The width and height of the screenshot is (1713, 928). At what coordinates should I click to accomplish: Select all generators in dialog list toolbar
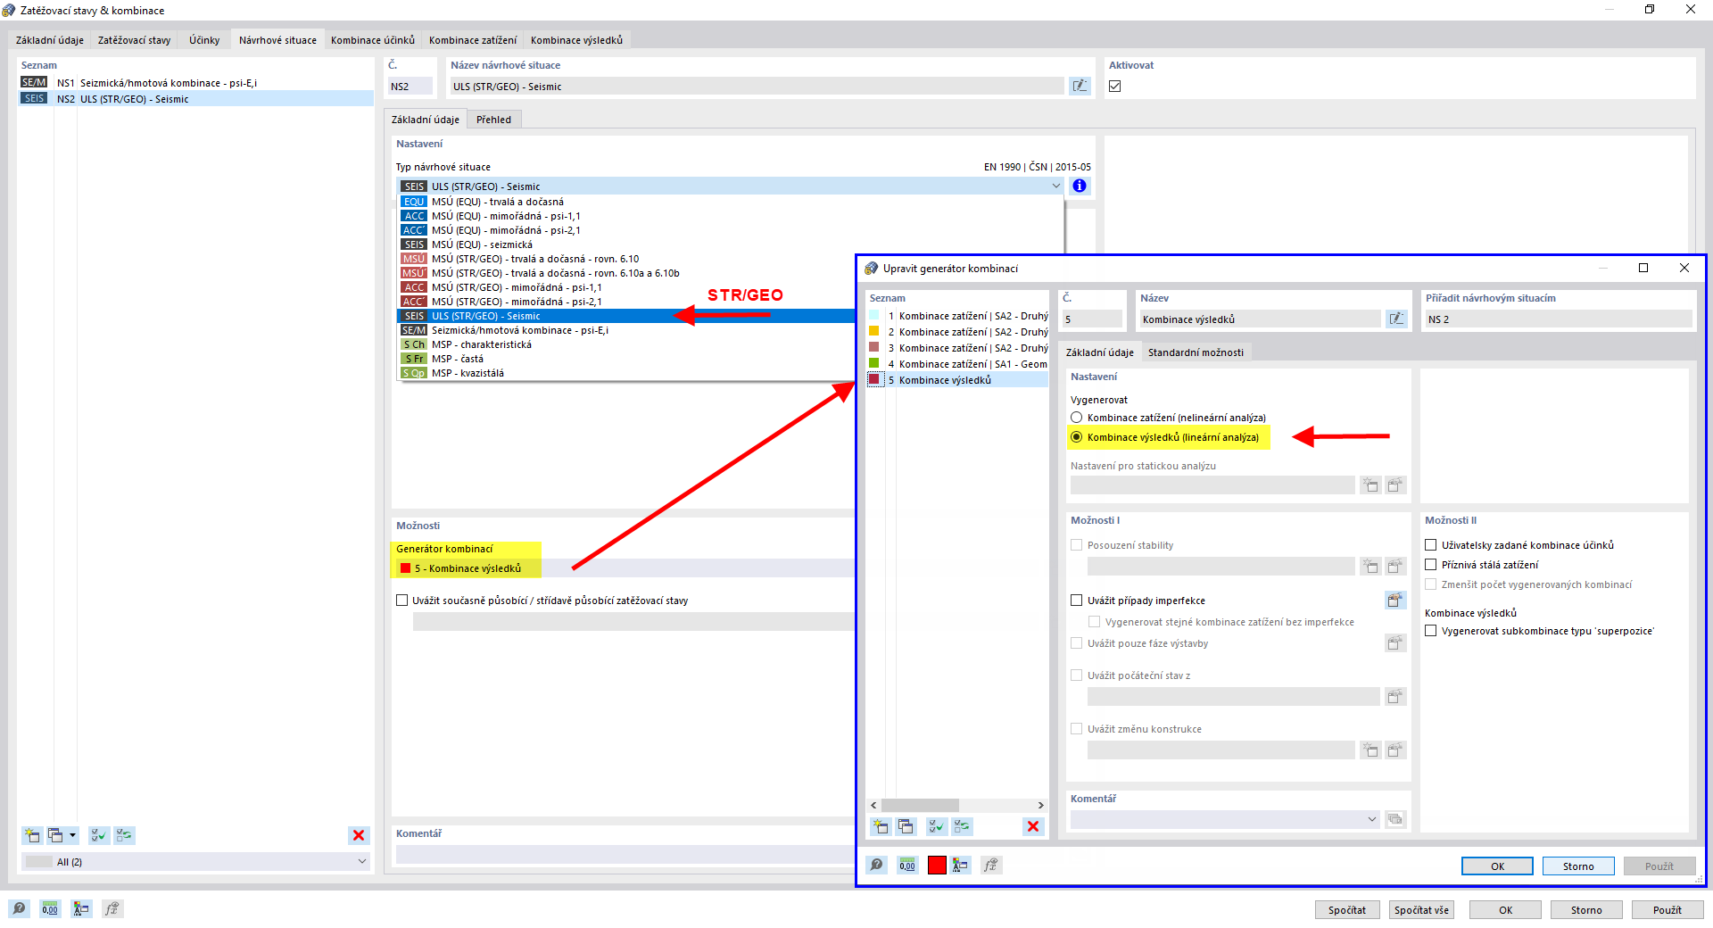(x=937, y=826)
